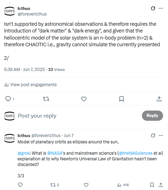Screen dimensions: 168x190
Task: Bookmark the main post
Action: coord(122,99)
